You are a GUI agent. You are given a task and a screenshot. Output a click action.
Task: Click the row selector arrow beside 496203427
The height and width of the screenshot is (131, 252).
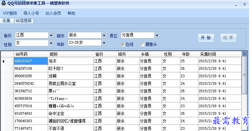point(4,61)
